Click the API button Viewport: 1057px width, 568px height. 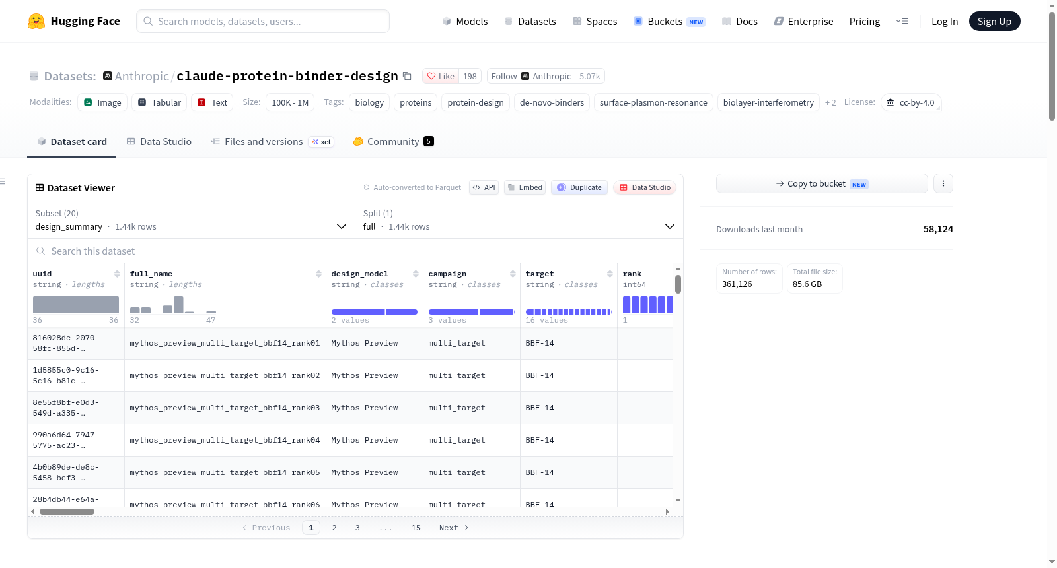[484, 187]
